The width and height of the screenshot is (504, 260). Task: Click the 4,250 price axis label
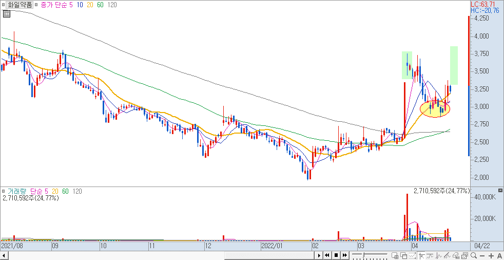coord(481,18)
